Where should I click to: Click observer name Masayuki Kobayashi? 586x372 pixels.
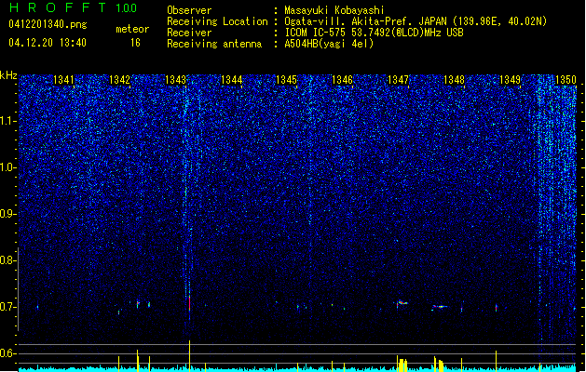tap(334, 10)
